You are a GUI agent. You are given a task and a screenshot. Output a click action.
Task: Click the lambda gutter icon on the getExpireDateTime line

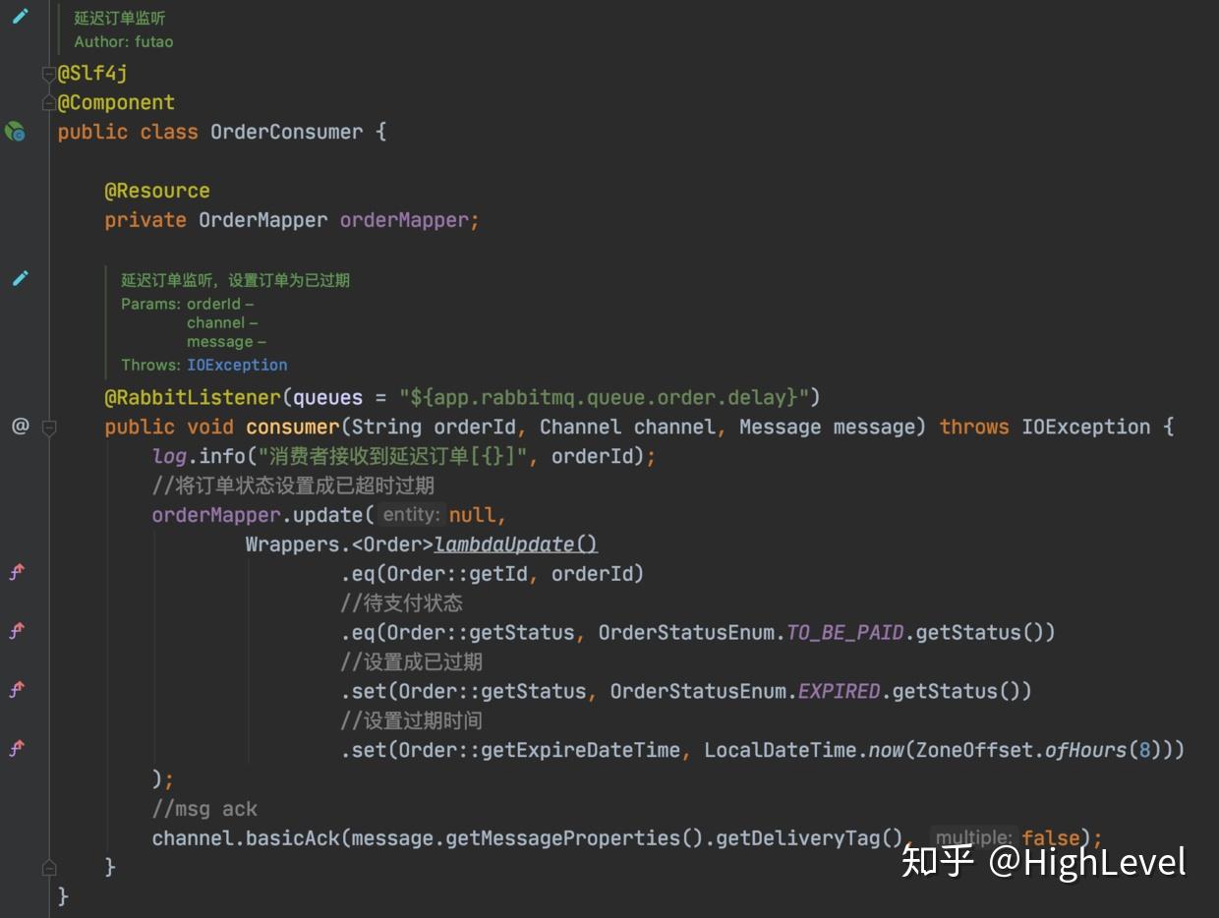point(17,749)
